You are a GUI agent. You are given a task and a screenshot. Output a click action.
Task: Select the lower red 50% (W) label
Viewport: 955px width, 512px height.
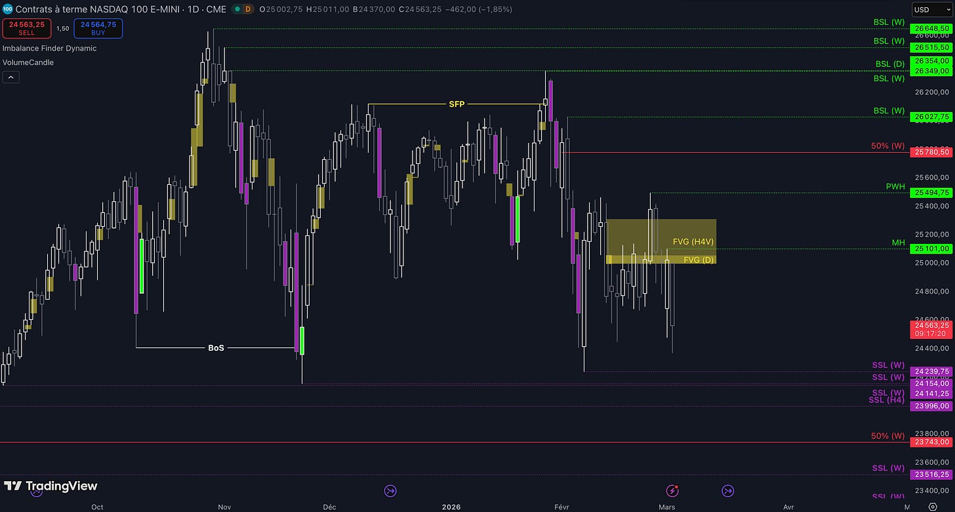point(888,436)
